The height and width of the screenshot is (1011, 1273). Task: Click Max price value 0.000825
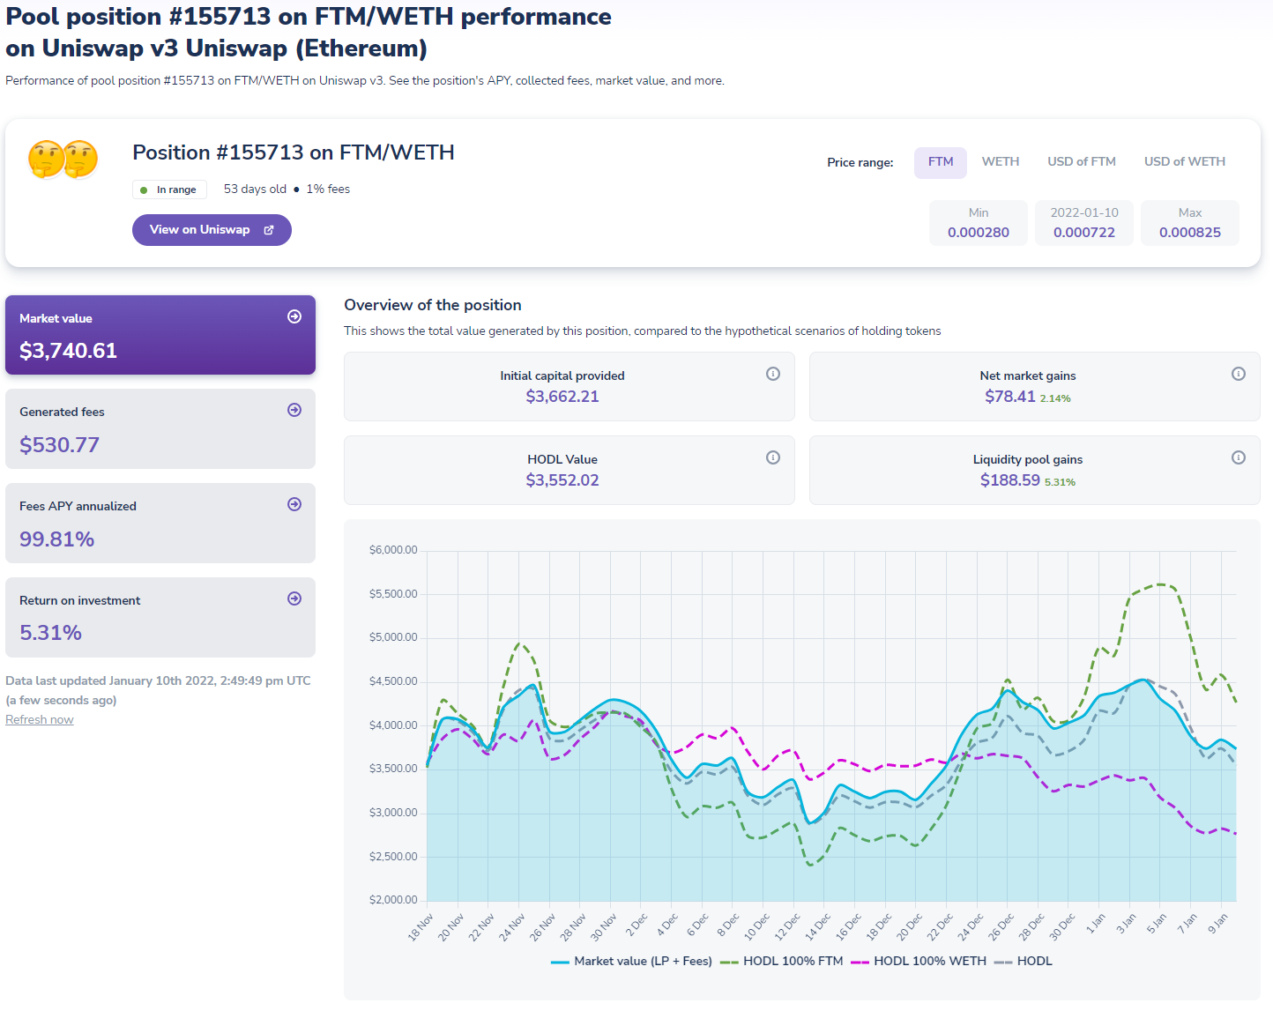pos(1190,233)
